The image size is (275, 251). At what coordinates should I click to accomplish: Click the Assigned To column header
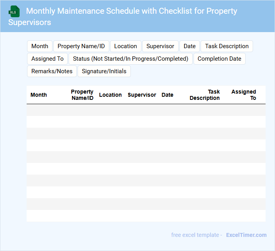click(244, 95)
